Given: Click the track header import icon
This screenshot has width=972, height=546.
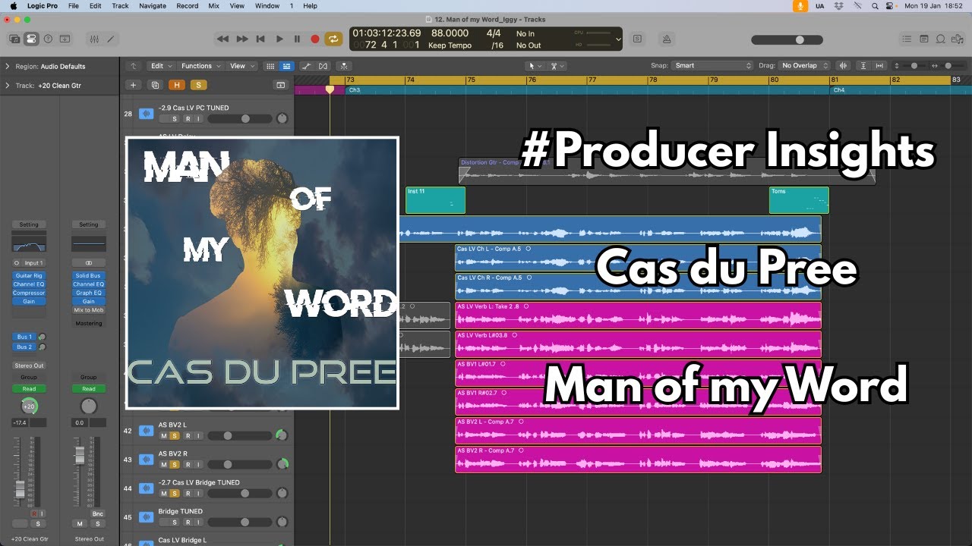Looking at the screenshot, I should (280, 86).
